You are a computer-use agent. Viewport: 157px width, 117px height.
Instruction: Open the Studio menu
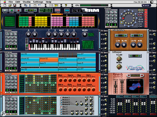(27, 2)
